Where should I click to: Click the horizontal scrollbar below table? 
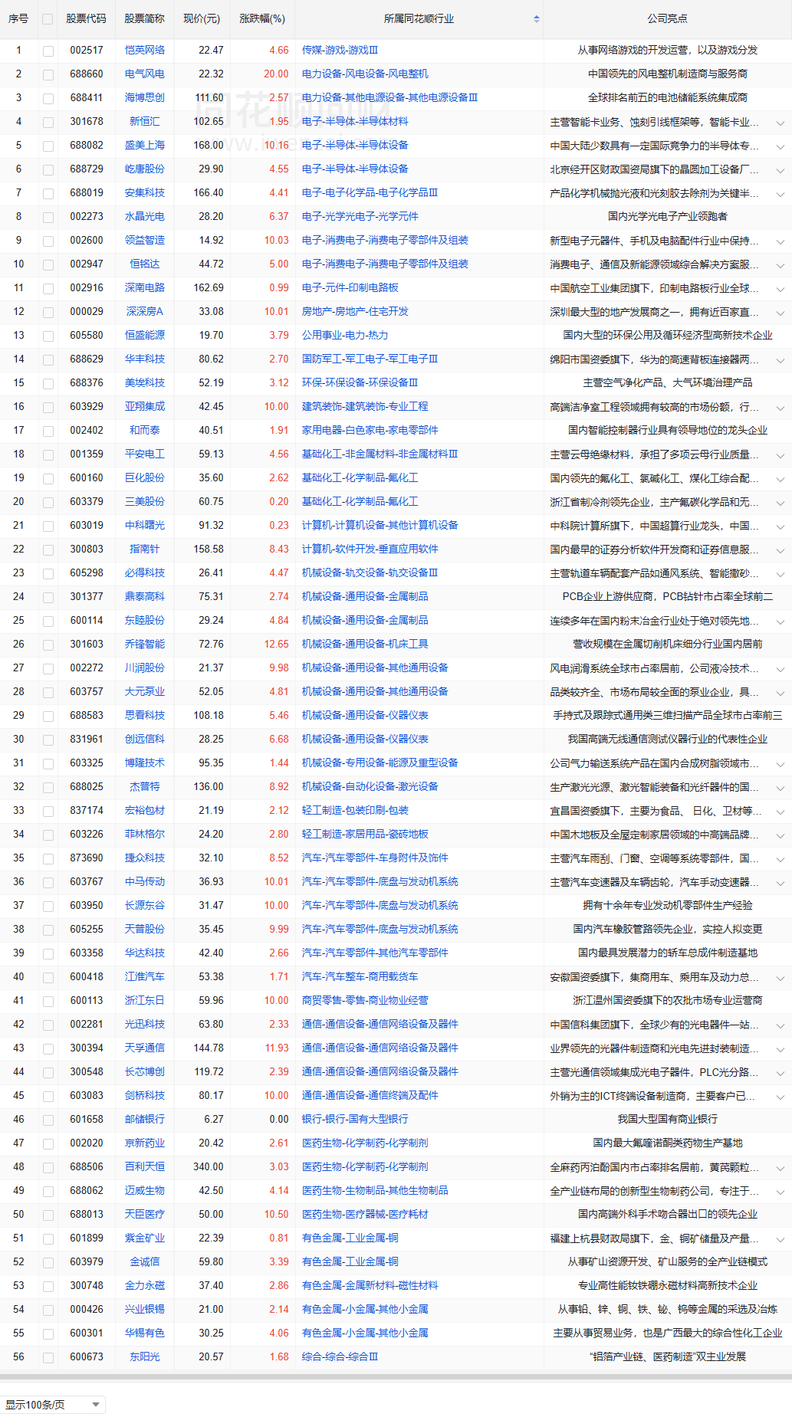click(396, 1377)
